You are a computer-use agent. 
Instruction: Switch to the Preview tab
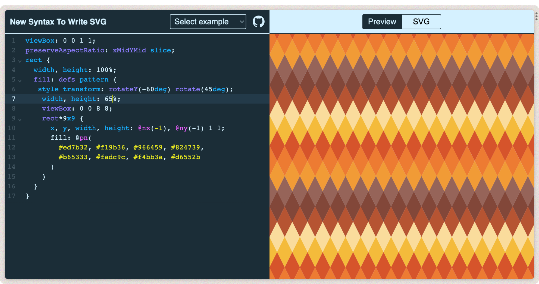point(382,21)
